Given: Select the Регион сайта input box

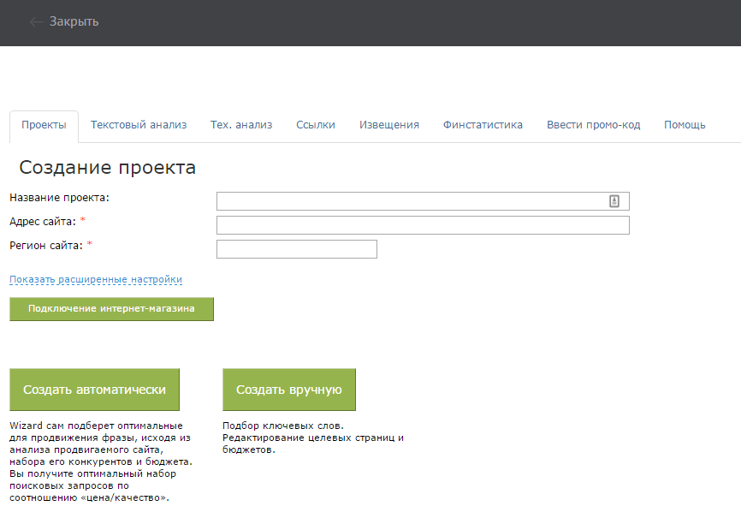Looking at the screenshot, I should [296, 249].
